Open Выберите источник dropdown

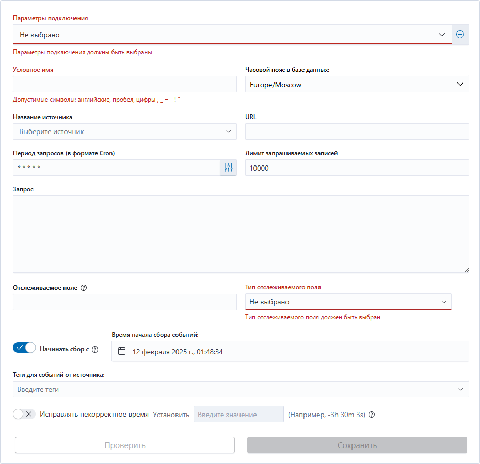[124, 131]
